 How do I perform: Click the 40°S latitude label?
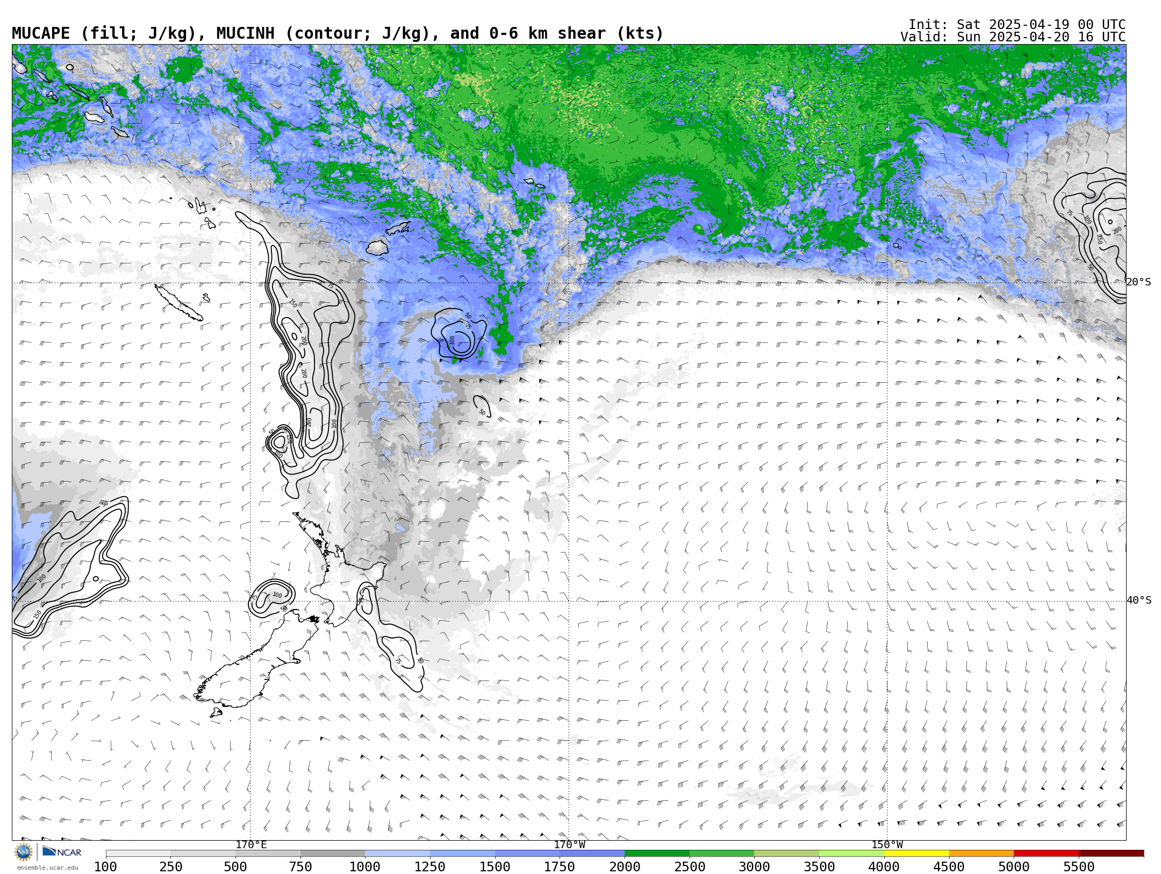pyautogui.click(x=1139, y=600)
